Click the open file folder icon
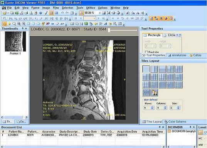207x148 pixels. coord(5,13)
